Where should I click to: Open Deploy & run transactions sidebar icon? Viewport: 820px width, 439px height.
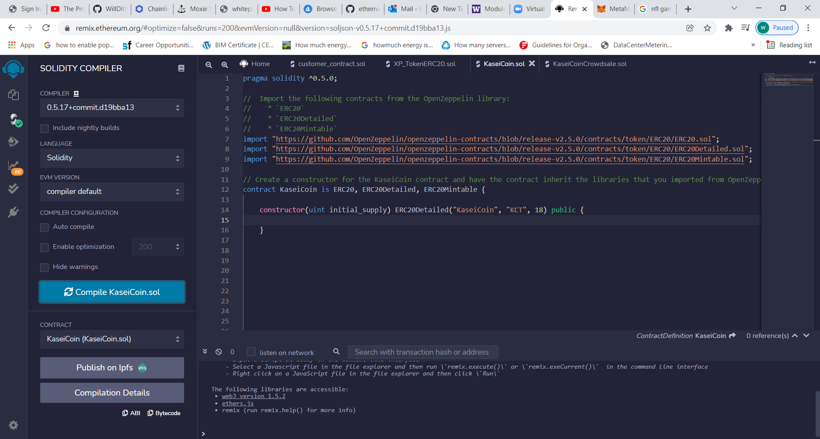(13, 142)
